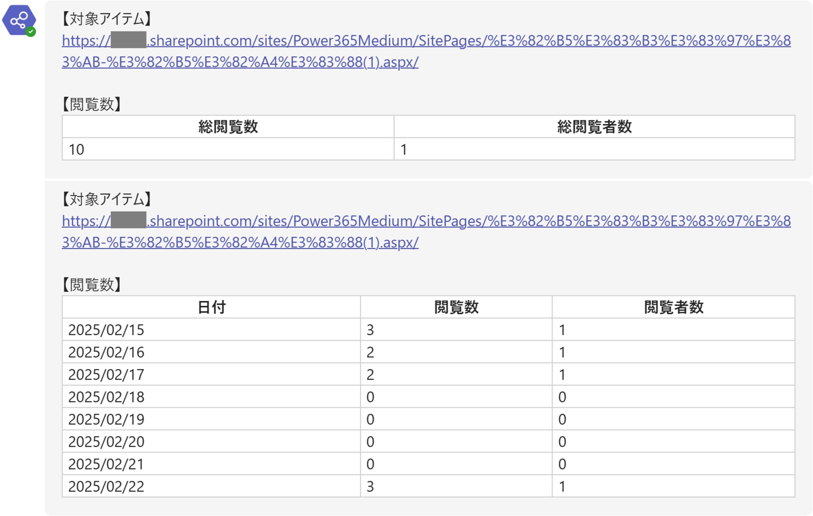This screenshot has width=813, height=516.
Task: Select the 2025/02/20 date cell
Action: pos(106,442)
